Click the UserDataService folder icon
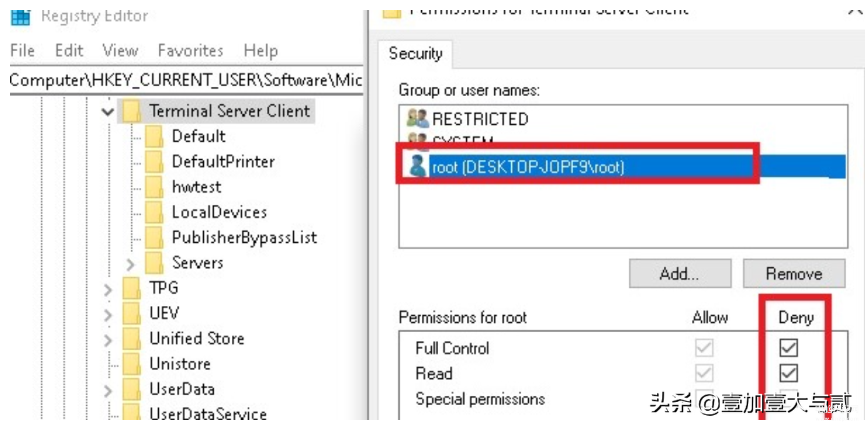The height and width of the screenshot is (427, 865). tap(131, 413)
